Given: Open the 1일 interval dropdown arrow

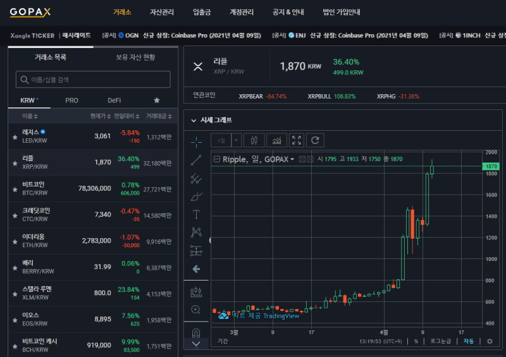Looking at the screenshot, I should pos(236,140).
